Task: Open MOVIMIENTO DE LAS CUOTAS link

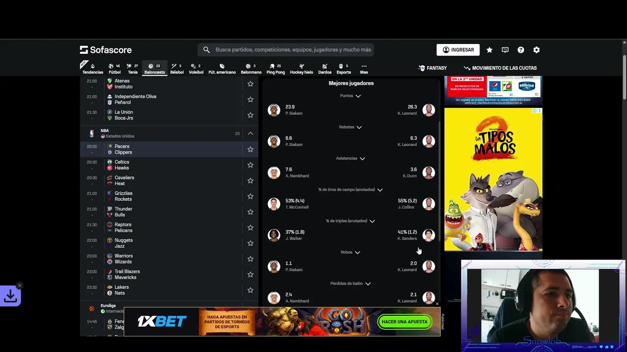Action: pyautogui.click(x=500, y=68)
